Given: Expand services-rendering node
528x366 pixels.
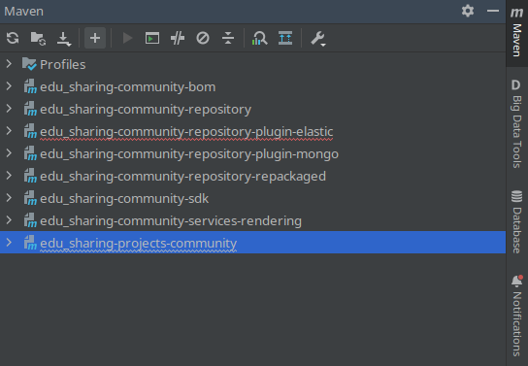Looking at the screenshot, I should tap(9, 220).
